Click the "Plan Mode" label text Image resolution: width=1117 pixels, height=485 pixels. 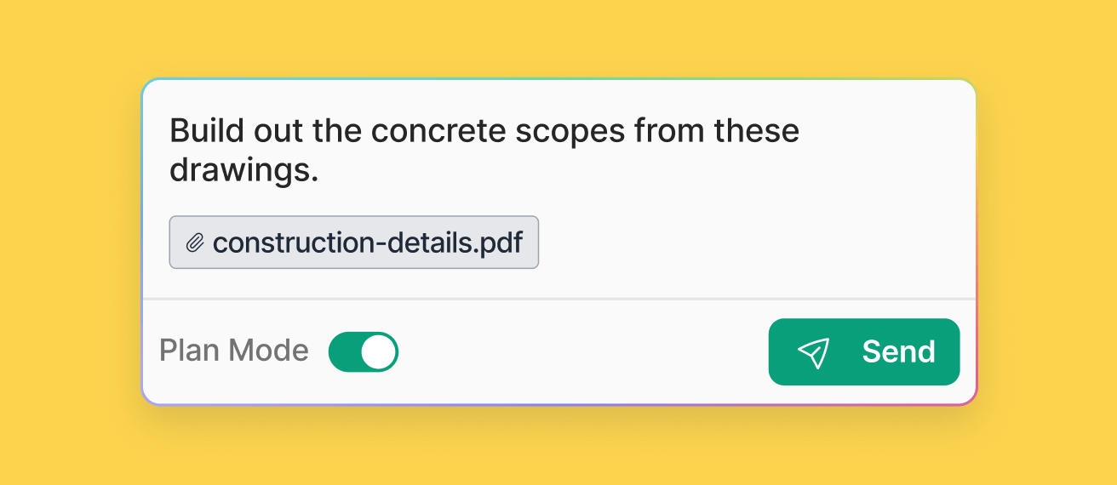coord(233,351)
